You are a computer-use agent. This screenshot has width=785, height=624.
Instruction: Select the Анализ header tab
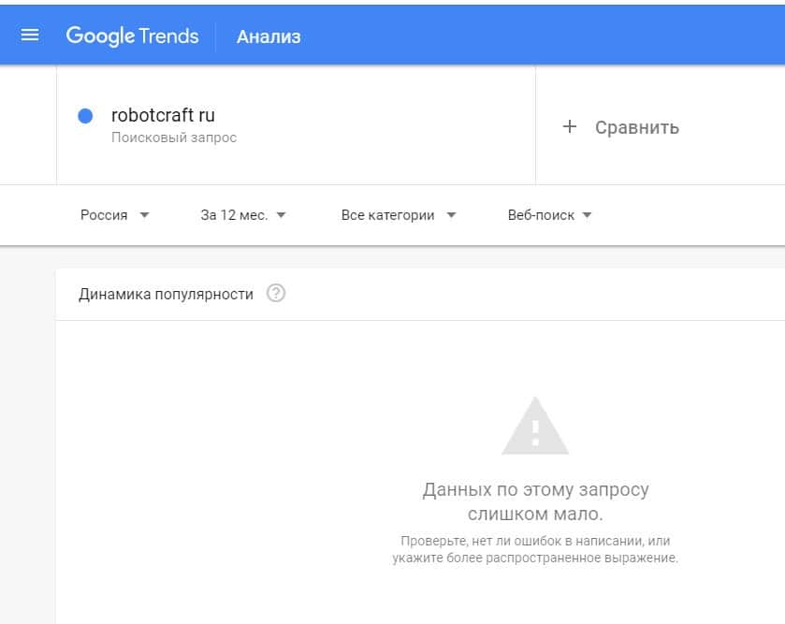(x=269, y=37)
